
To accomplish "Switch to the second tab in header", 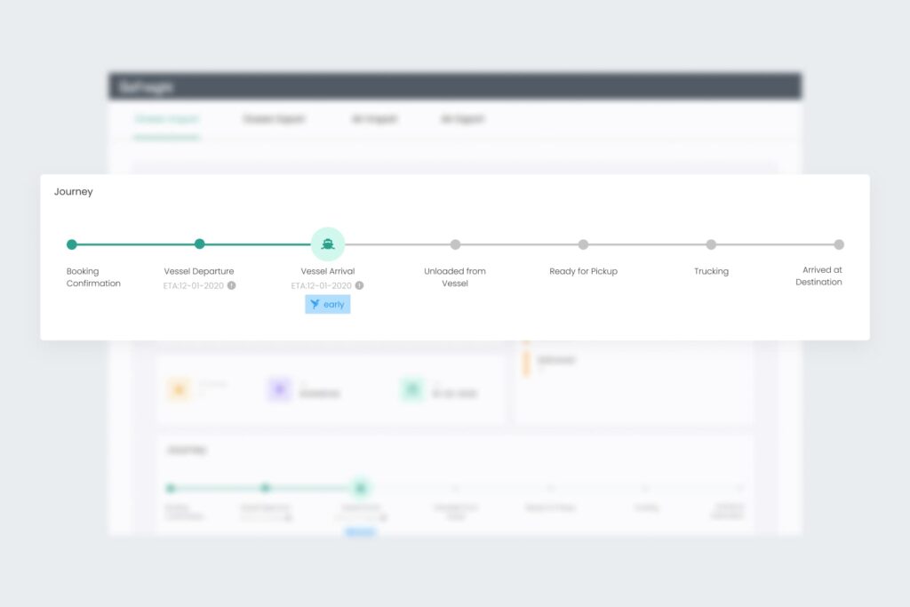I will [x=274, y=119].
